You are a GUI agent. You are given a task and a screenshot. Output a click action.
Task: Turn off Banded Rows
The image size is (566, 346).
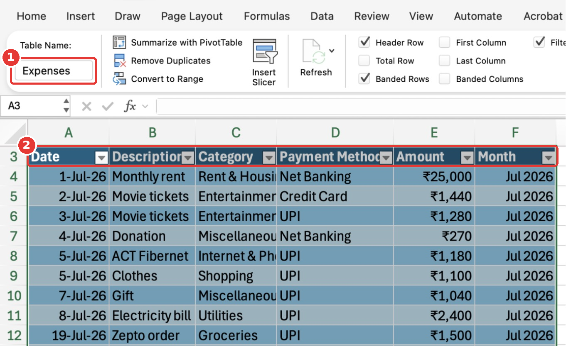click(364, 79)
